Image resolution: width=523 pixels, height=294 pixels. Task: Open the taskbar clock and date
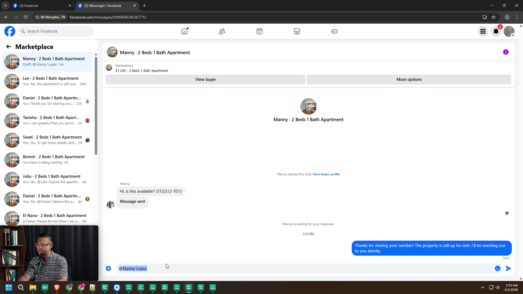click(511, 287)
